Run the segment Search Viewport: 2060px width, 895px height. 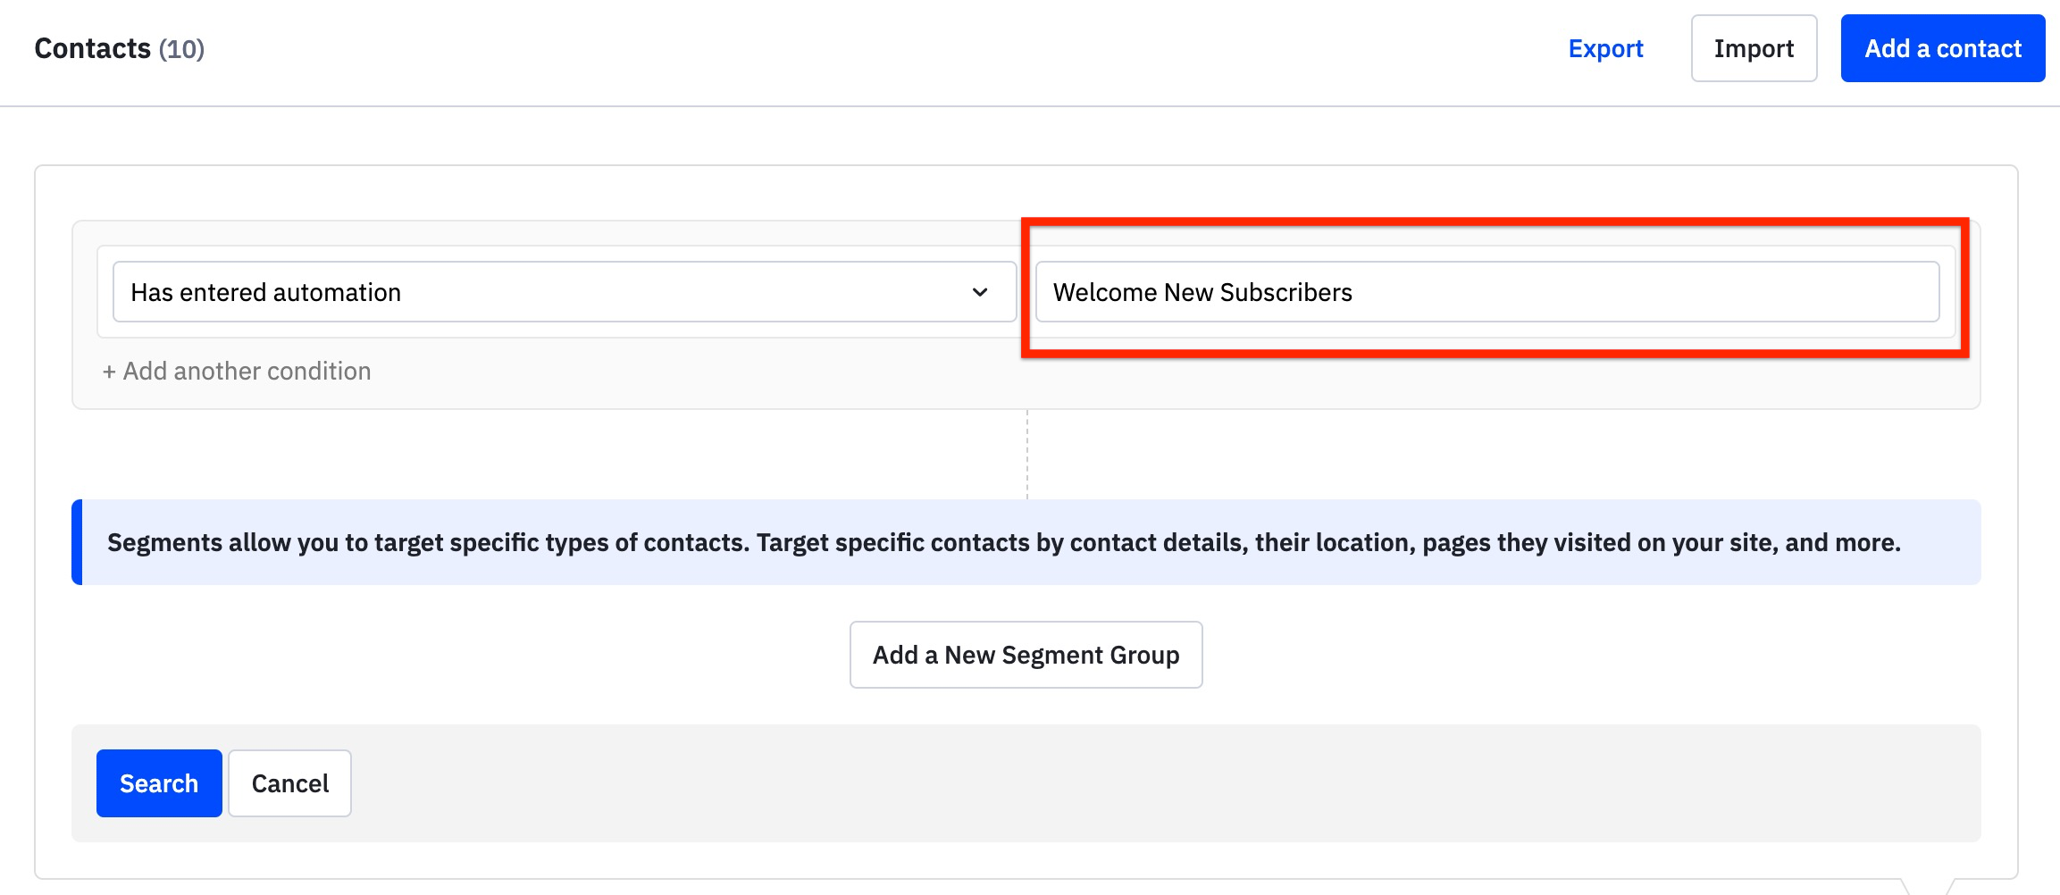click(159, 783)
